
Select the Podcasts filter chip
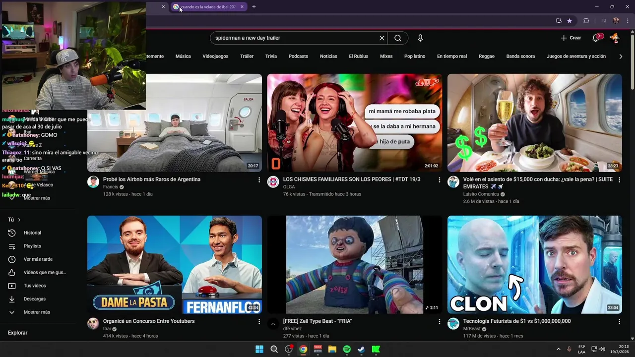click(x=298, y=57)
